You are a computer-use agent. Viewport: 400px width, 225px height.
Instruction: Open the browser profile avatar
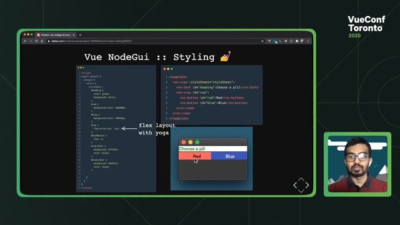(302, 41)
